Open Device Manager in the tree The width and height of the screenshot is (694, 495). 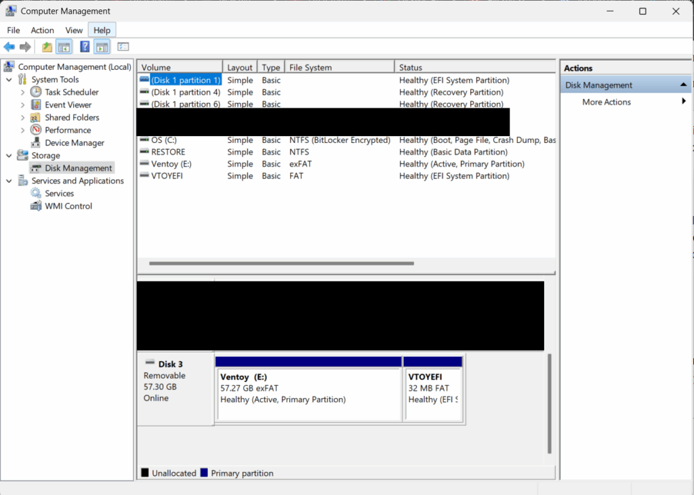point(74,143)
